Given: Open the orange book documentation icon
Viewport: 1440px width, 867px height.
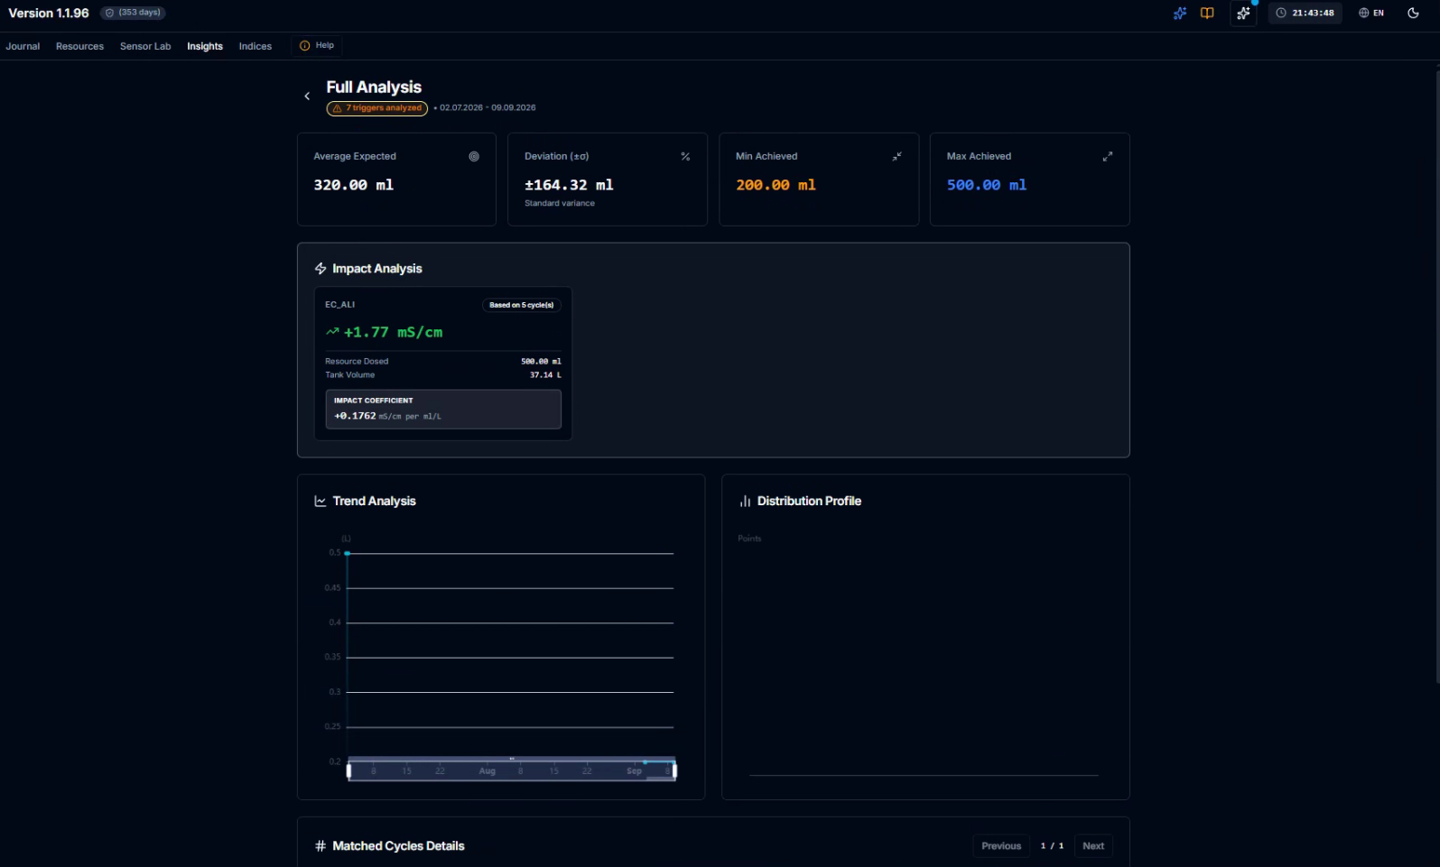Looking at the screenshot, I should tap(1207, 14).
